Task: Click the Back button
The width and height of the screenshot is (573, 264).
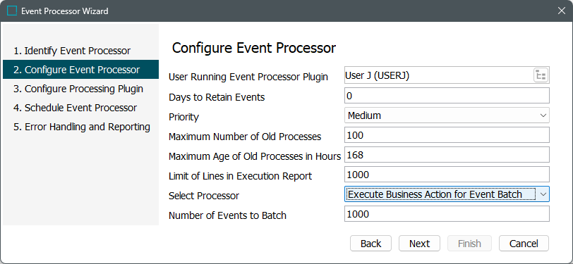Action: coord(370,244)
